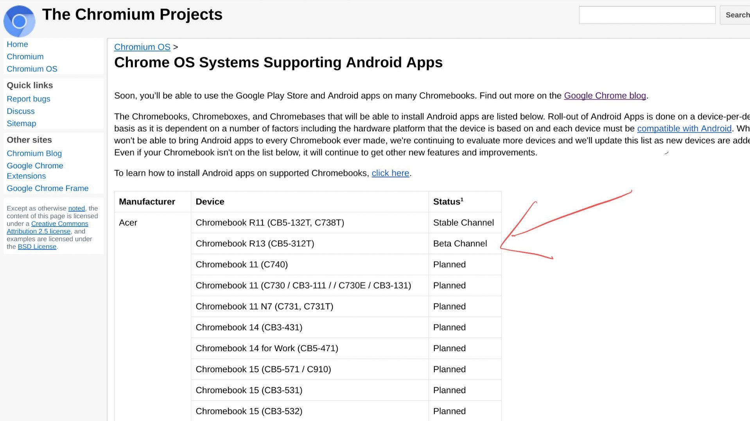Open Creative Commons Attribution 2.5 license link
This screenshot has height=421, width=750.
point(47,227)
